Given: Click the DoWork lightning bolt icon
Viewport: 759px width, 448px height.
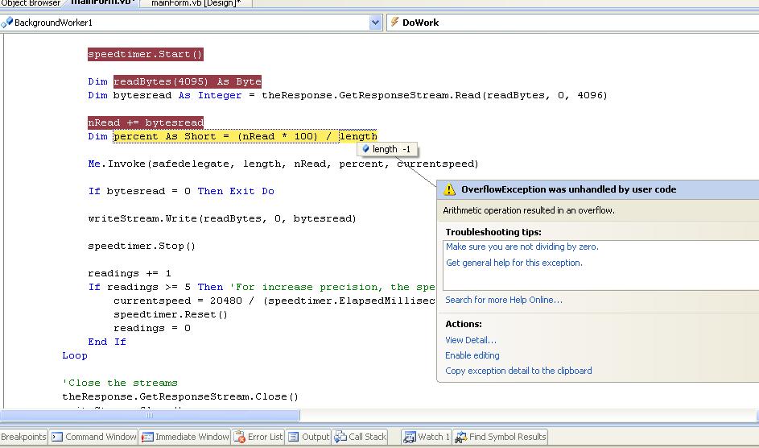Looking at the screenshot, I should (394, 22).
